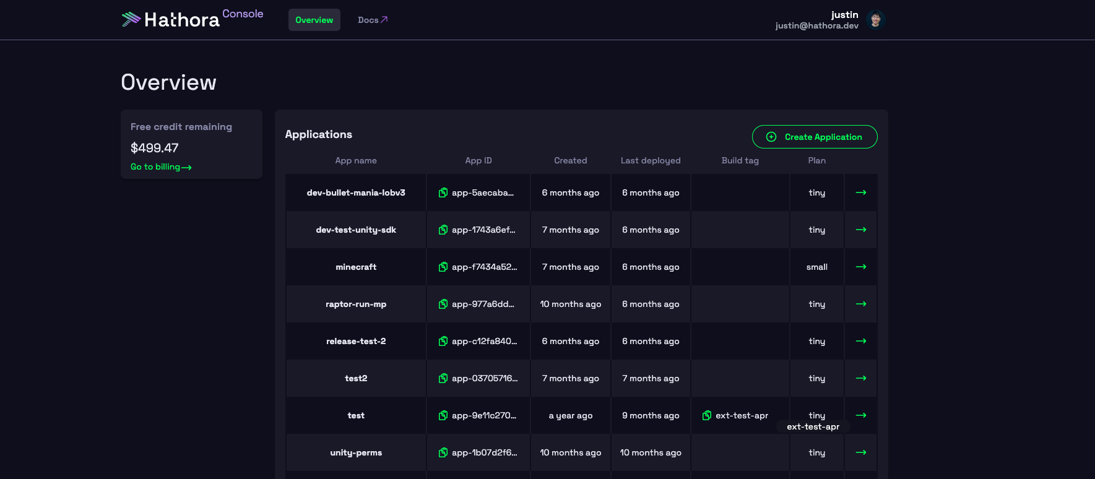
Task: Select the minecraft app name
Action: tap(356, 267)
